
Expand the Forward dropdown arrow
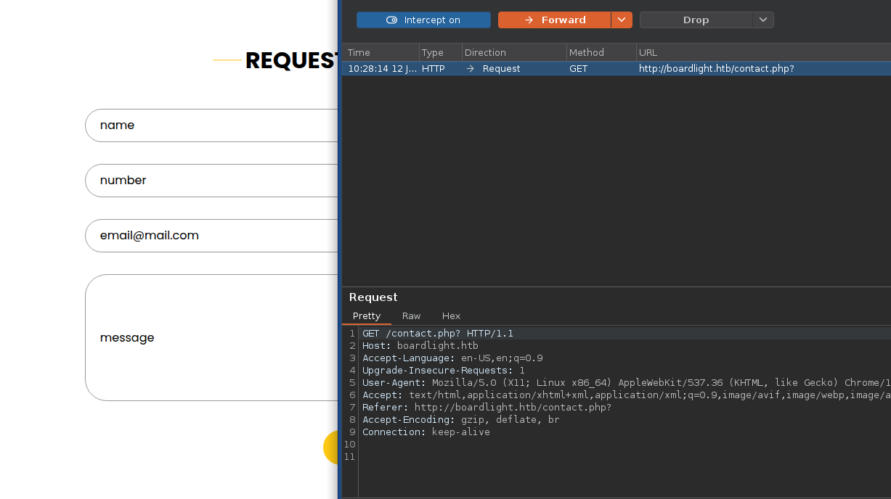622,20
